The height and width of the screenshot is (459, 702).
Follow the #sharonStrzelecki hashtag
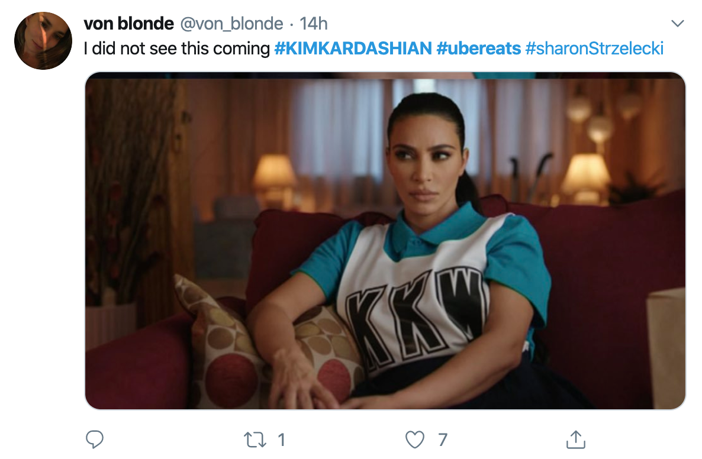[594, 49]
